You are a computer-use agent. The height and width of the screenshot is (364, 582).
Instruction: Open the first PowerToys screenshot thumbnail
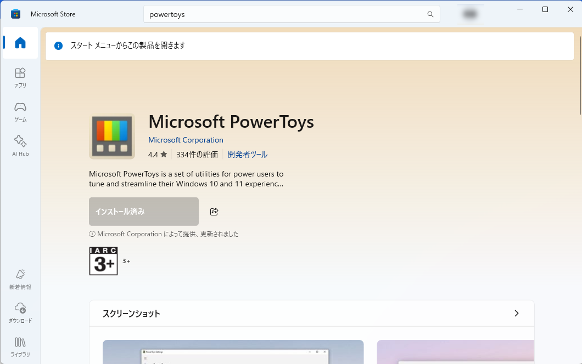click(233, 352)
